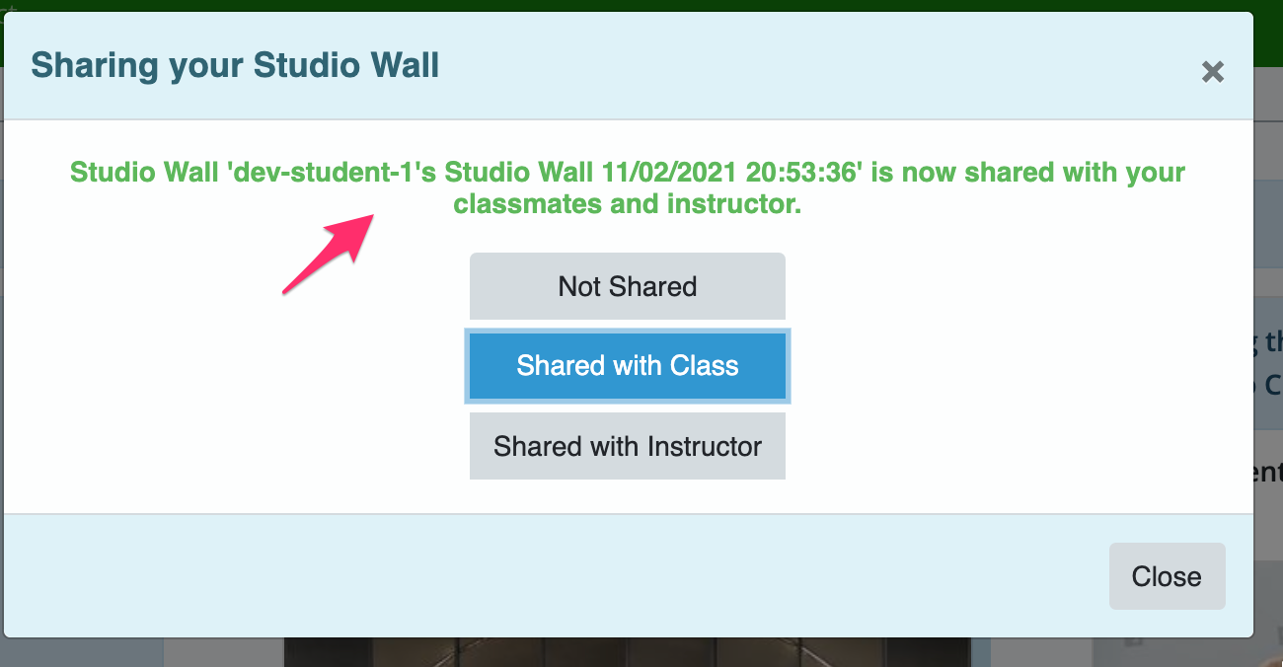Click the pink arrow annotation
This screenshot has height=667, width=1283.
[x=326, y=253]
